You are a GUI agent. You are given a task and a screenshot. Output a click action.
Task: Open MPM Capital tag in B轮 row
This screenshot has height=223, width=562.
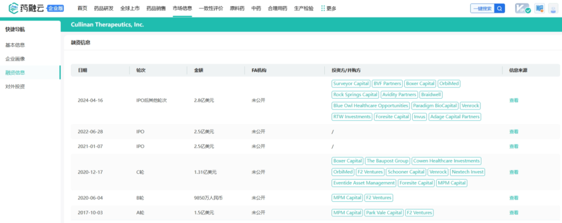347,198
